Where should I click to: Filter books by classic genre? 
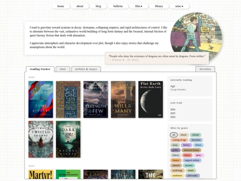(x=183, y=135)
